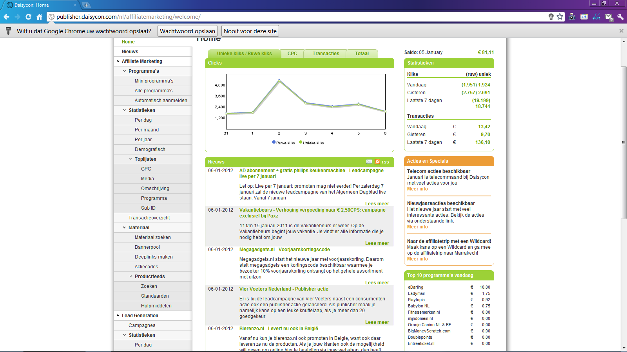The height and width of the screenshot is (352, 627).
Task: Click Meer info under the affiliatetrip Wildcard
Action: tap(417, 259)
